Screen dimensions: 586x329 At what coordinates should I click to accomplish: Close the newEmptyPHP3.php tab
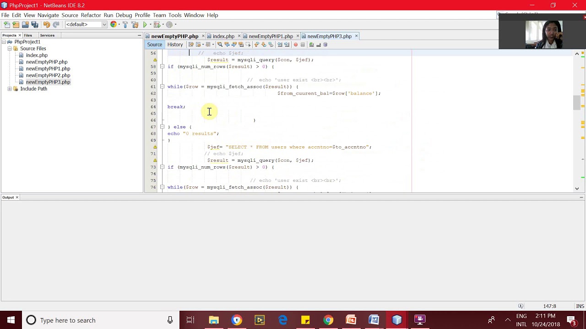pos(356,36)
